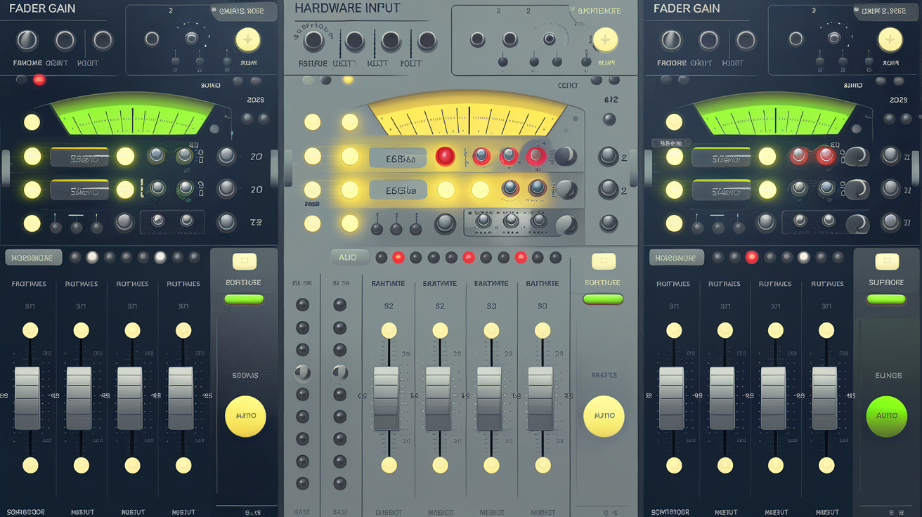Click the yellow plus button in right panel
Screen dimensions: 922x517
click(x=890, y=40)
